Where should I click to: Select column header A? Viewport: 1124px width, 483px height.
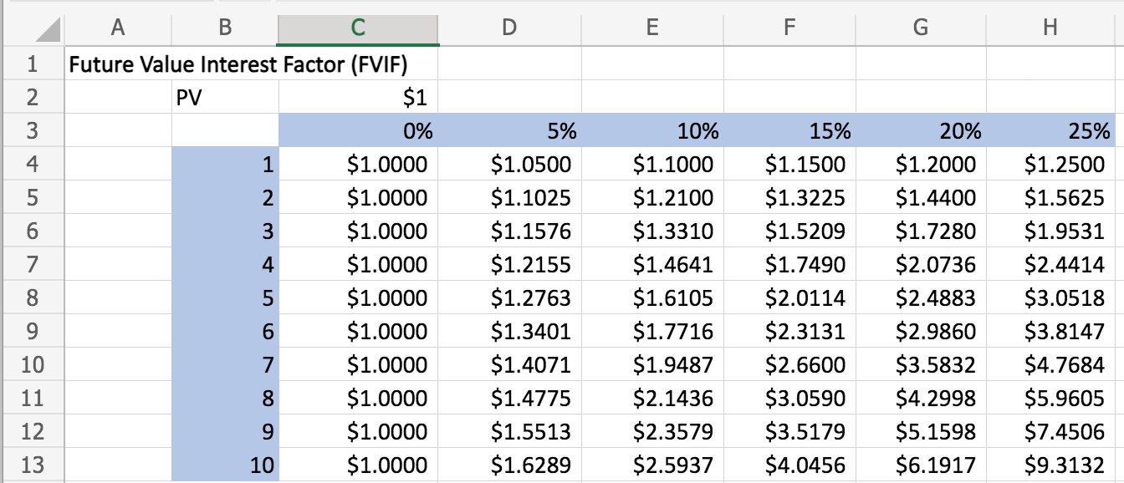coord(117,28)
